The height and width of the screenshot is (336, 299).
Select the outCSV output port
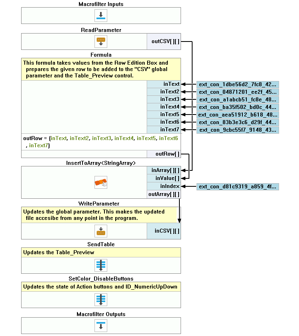[164, 41]
